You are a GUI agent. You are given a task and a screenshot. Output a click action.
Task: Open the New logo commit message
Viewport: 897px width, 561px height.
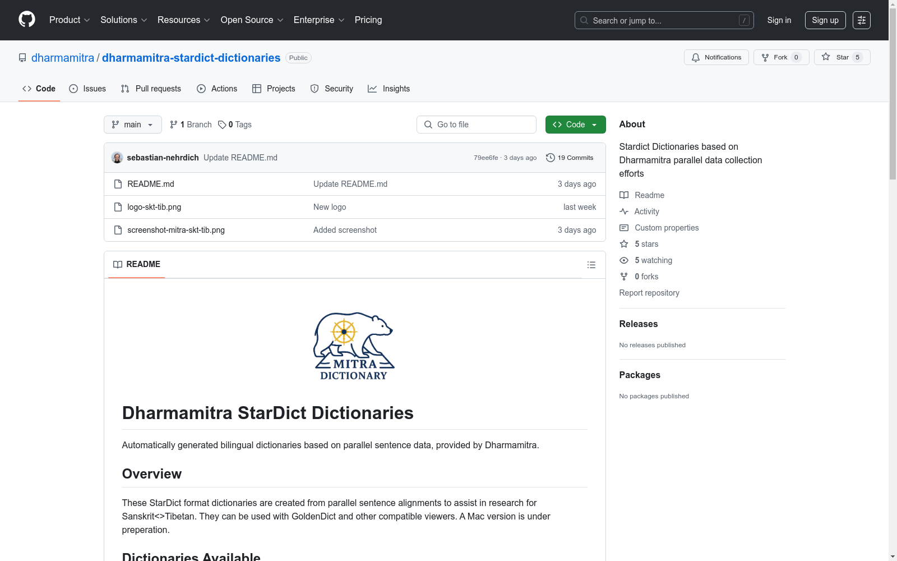point(330,207)
